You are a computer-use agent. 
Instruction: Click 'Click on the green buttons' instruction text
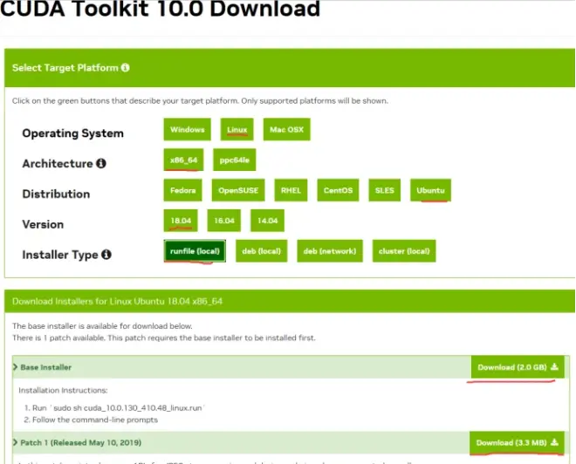tap(200, 100)
